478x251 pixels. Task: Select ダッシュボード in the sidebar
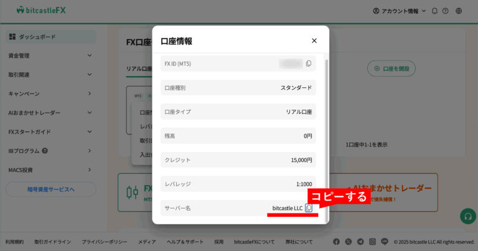pyautogui.click(x=51, y=37)
